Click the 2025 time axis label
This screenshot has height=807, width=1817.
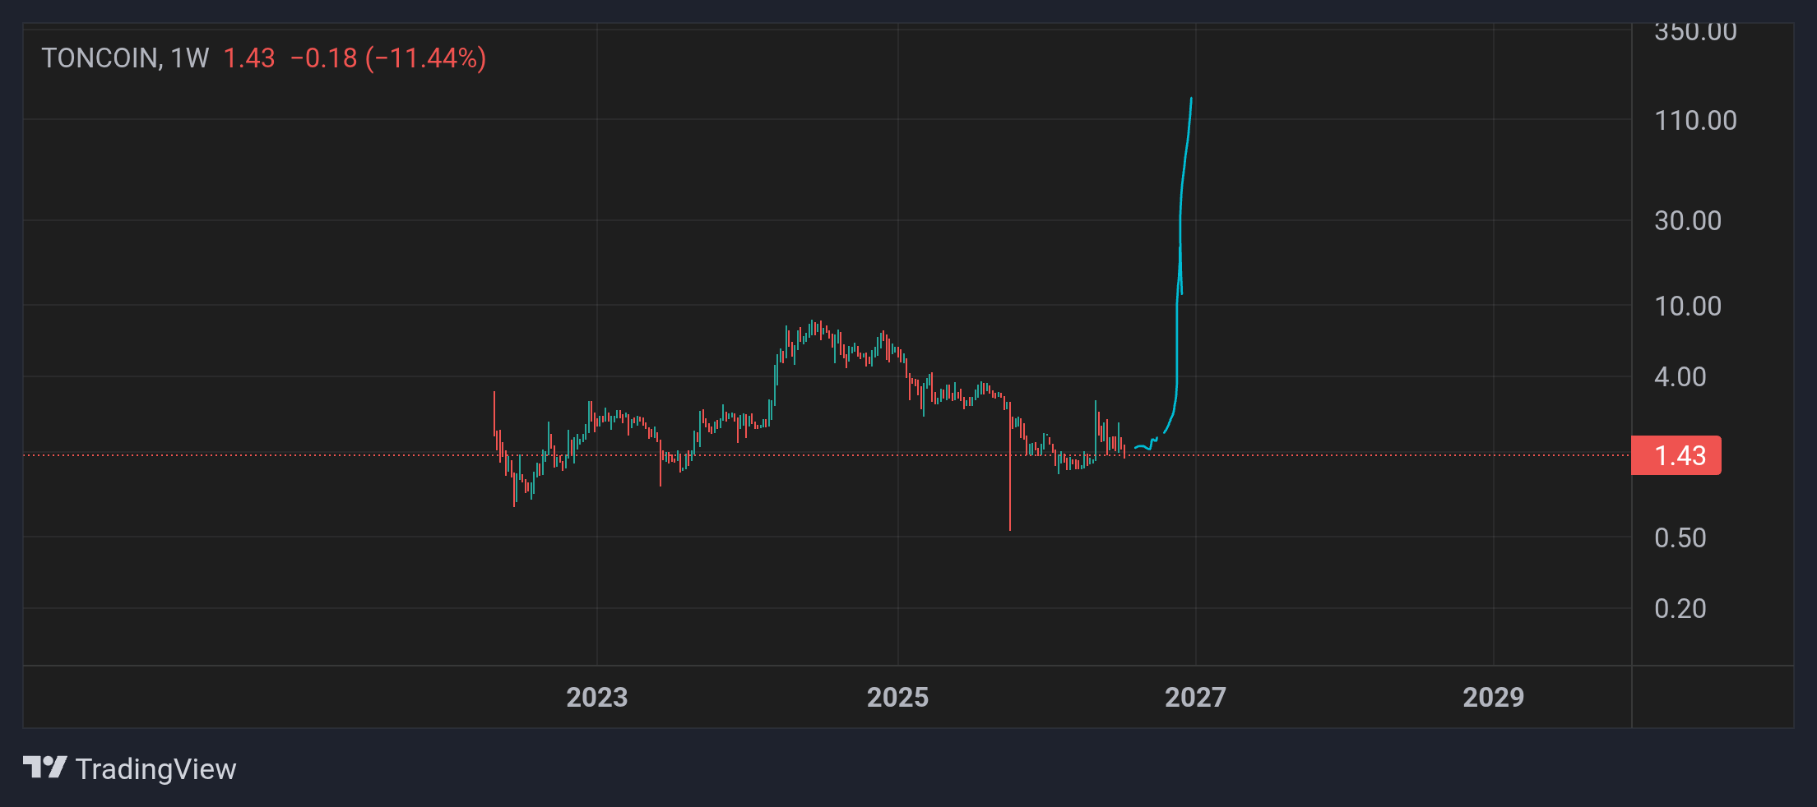tap(898, 698)
